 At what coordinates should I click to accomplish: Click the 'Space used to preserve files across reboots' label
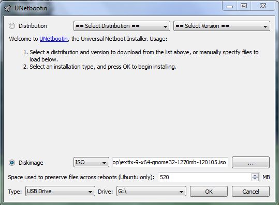81,177
